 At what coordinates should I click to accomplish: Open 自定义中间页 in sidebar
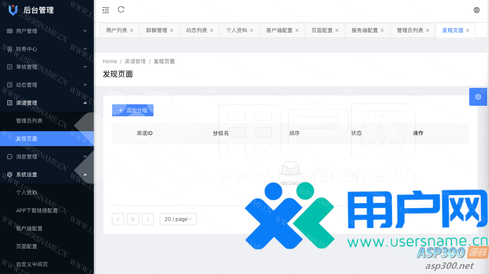coord(47,264)
